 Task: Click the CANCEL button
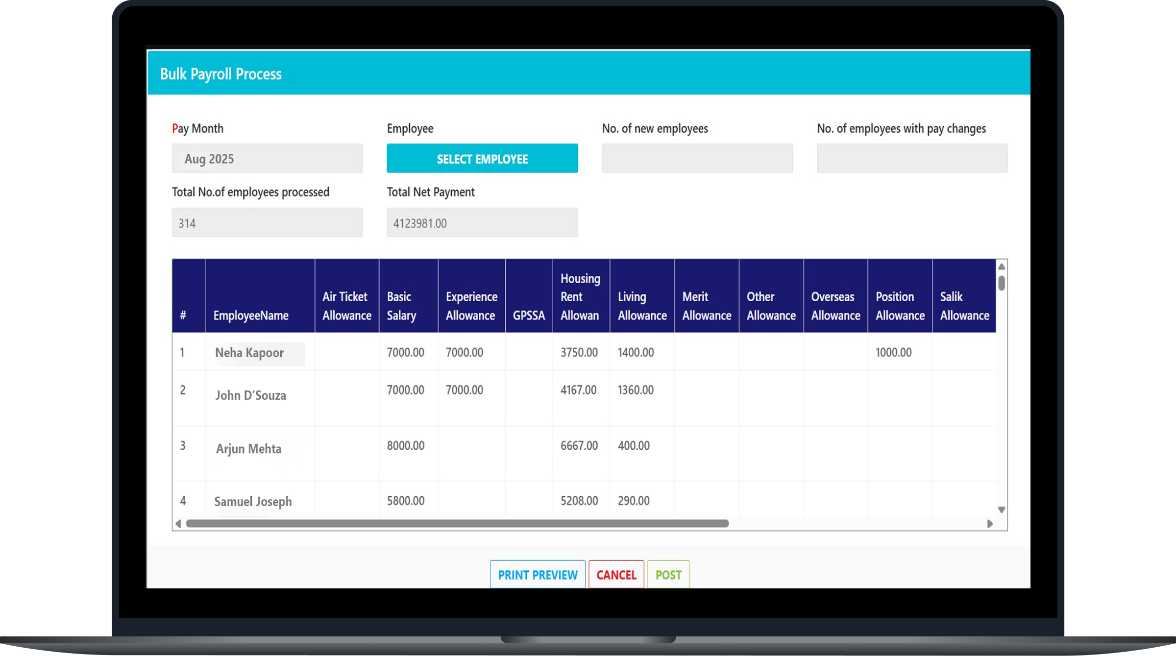pos(616,575)
